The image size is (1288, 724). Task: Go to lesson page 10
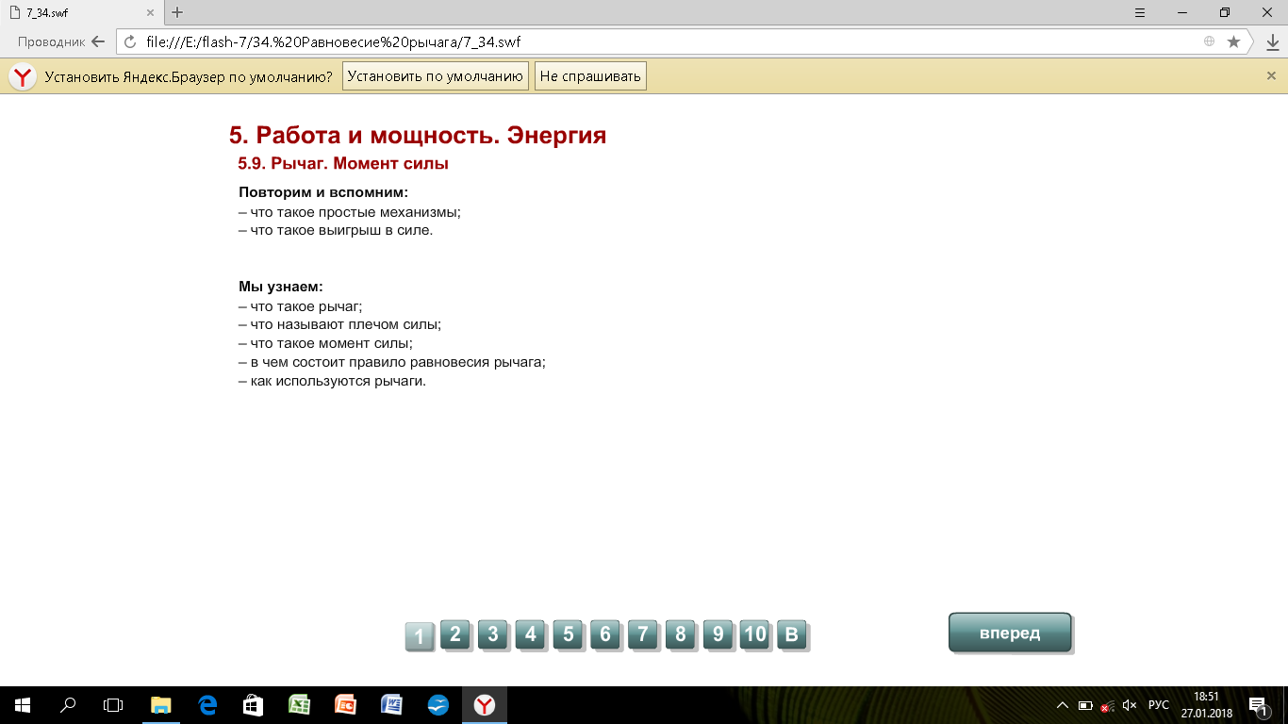[x=755, y=634]
